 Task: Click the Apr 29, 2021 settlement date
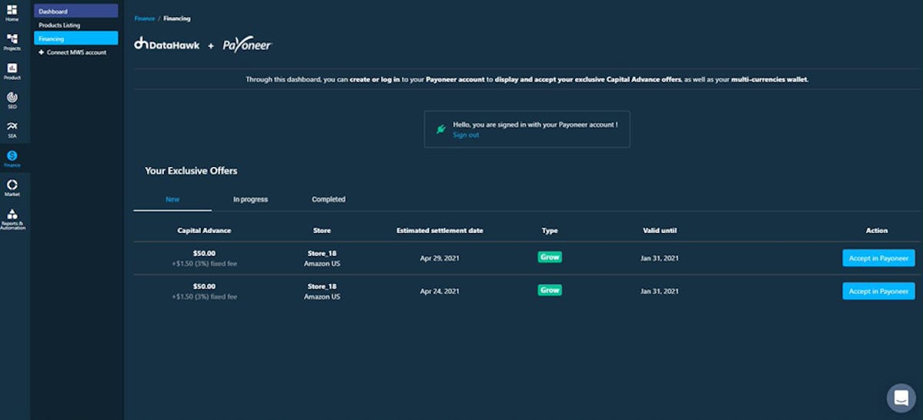pyautogui.click(x=440, y=258)
